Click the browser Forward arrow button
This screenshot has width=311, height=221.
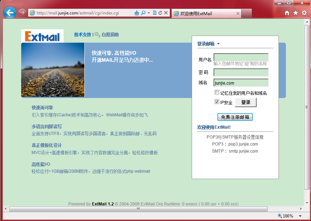coord(22,13)
